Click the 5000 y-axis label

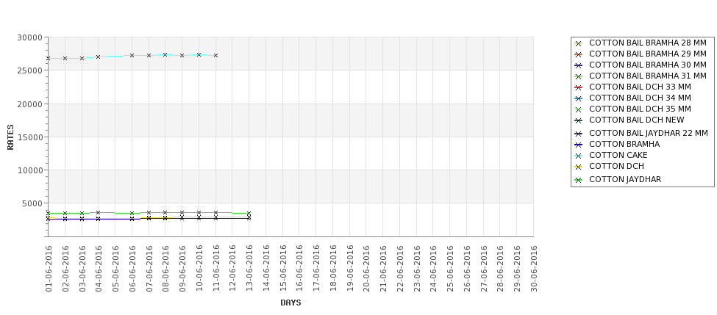(x=32, y=203)
